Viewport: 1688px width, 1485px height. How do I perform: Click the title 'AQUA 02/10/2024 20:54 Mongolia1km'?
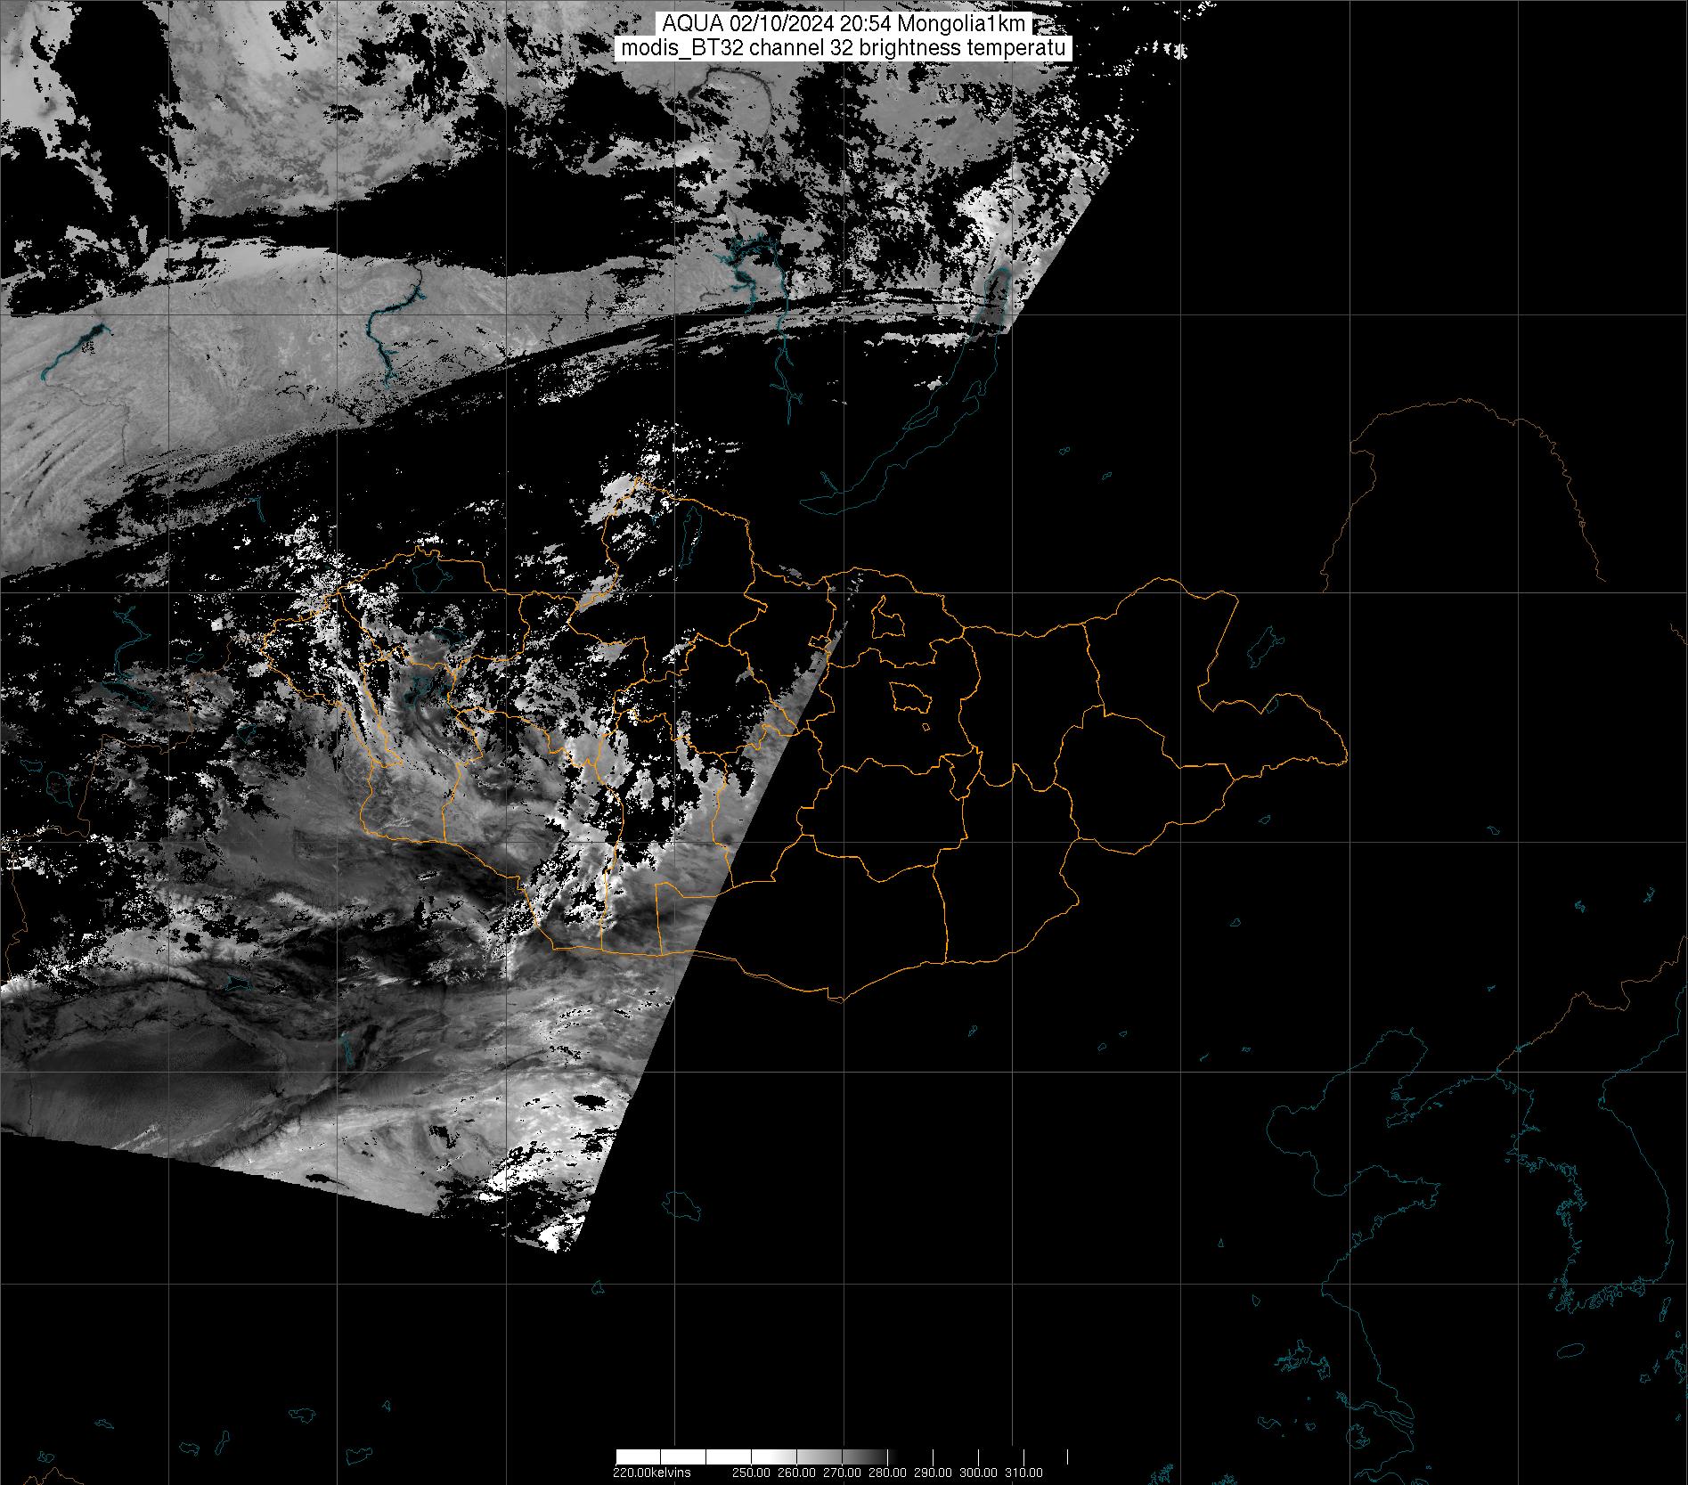(x=844, y=24)
